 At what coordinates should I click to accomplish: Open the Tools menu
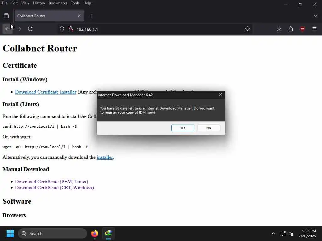tap(75, 3)
